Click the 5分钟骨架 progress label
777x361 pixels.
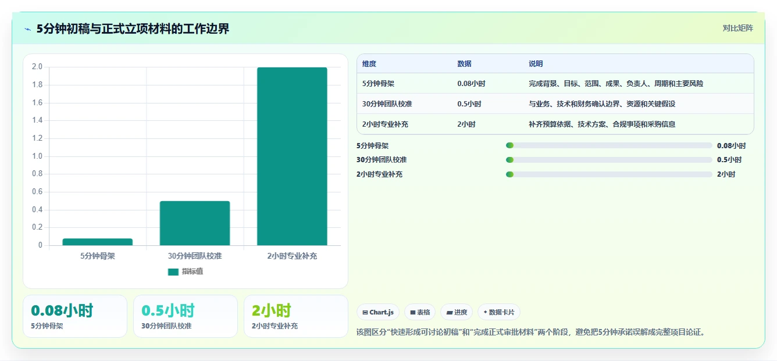pos(372,146)
